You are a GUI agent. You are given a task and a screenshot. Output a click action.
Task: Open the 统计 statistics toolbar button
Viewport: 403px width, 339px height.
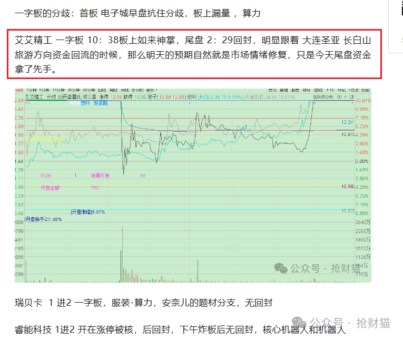(307, 90)
